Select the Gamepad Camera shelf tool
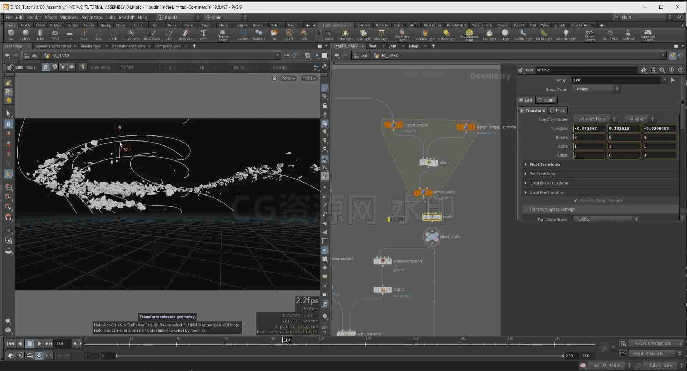 [648, 35]
